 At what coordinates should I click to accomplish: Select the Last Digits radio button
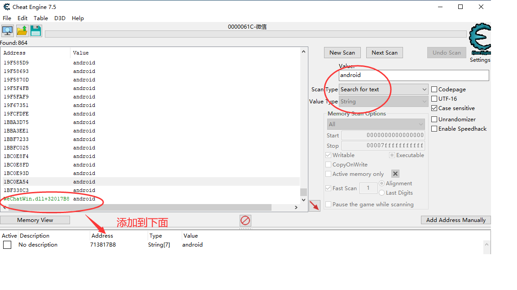(x=381, y=193)
